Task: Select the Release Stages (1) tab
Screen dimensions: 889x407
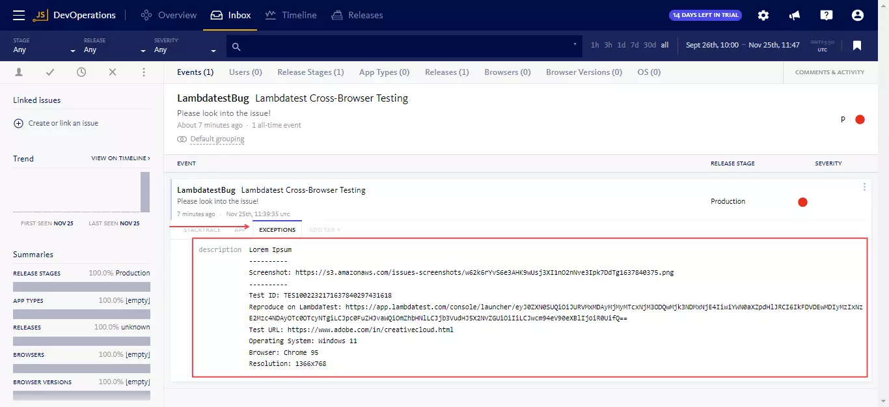Action: coord(310,72)
